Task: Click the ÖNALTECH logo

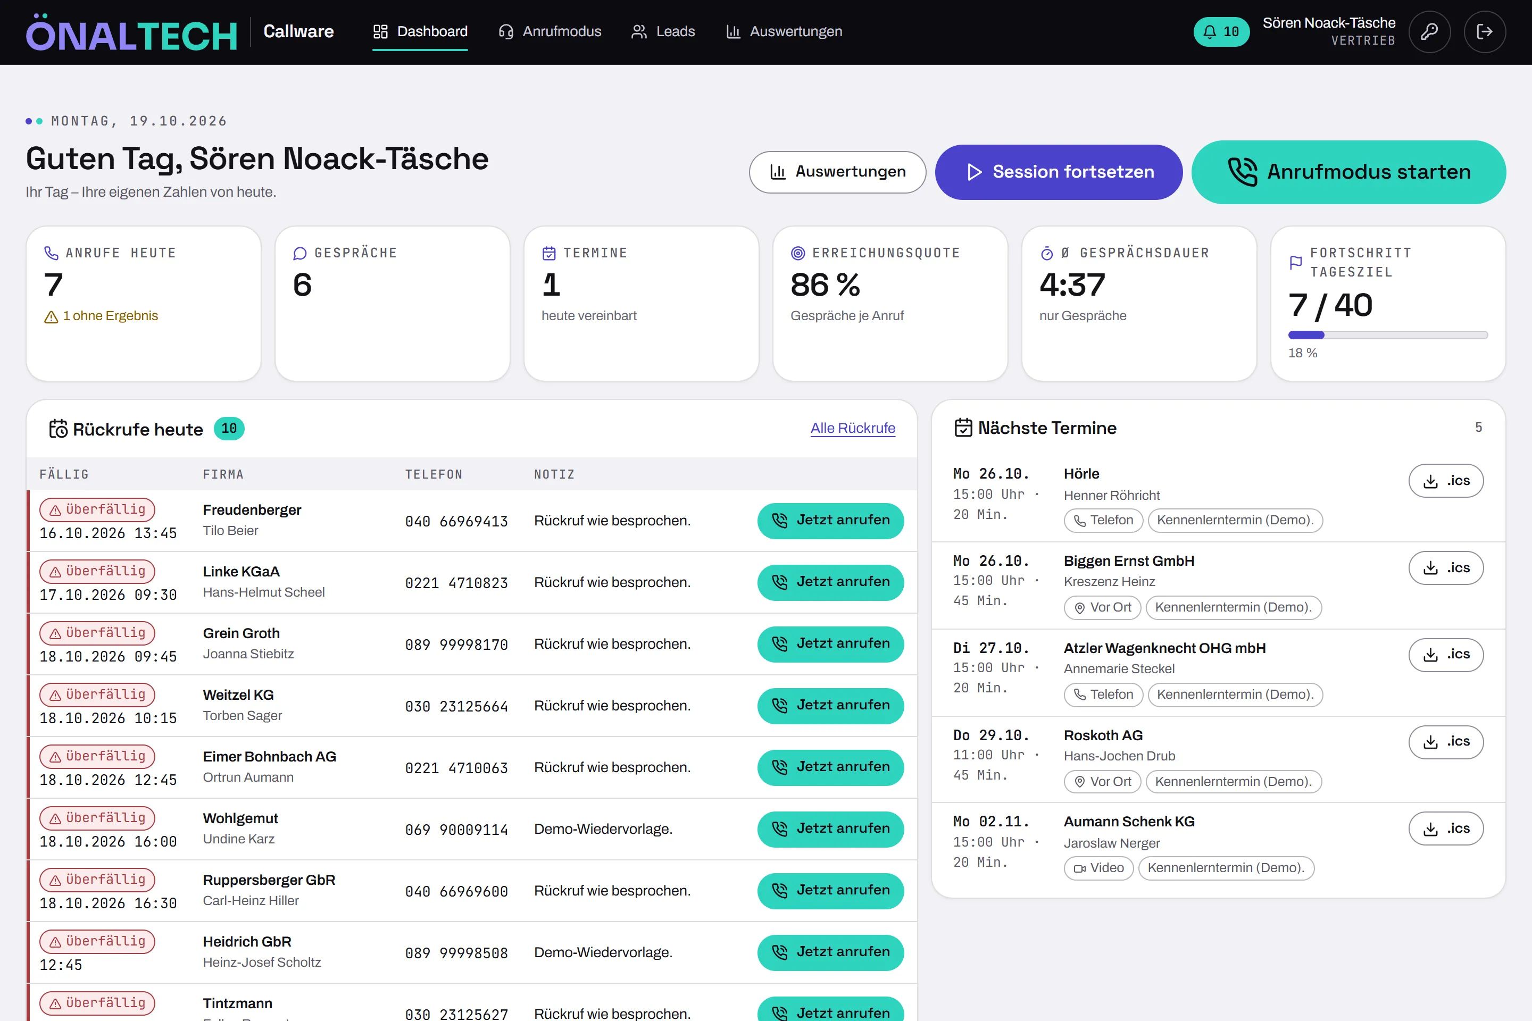Action: [x=131, y=32]
